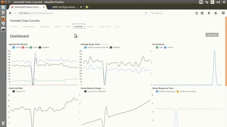Screen dimensions: 227x127
Task: Click the Queries Per Second chart title
Action: pos(18,44)
